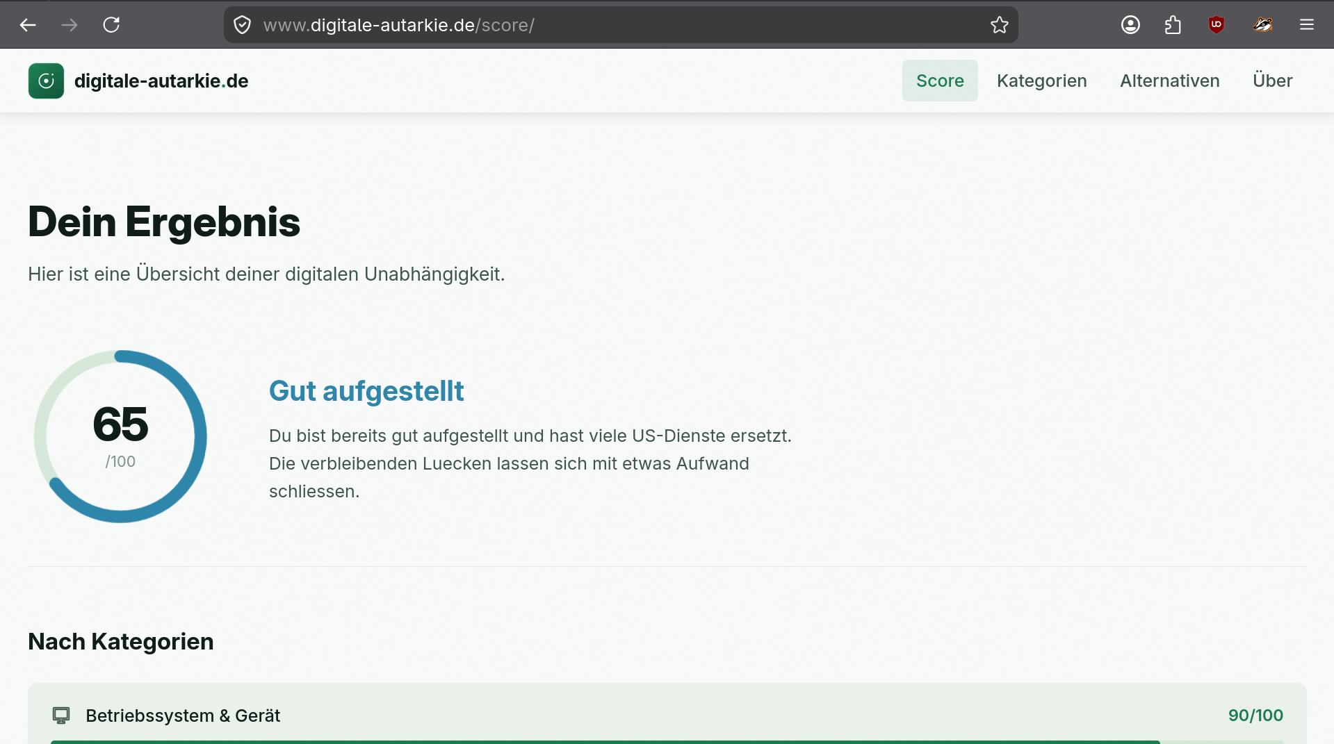Bookmark this page with the star icon
This screenshot has width=1334, height=744.
point(1000,25)
